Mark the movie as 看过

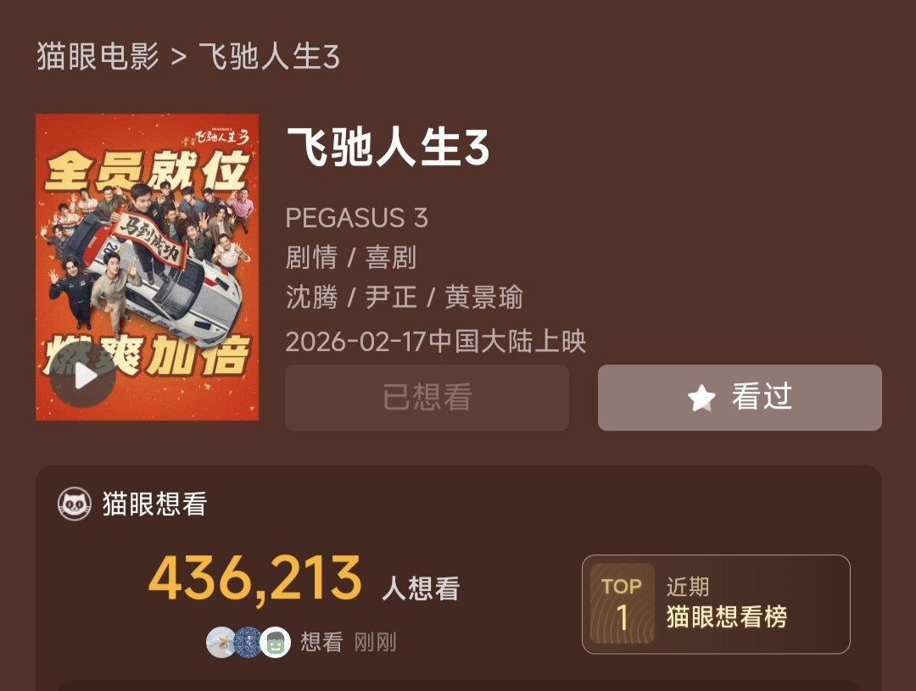click(x=740, y=398)
